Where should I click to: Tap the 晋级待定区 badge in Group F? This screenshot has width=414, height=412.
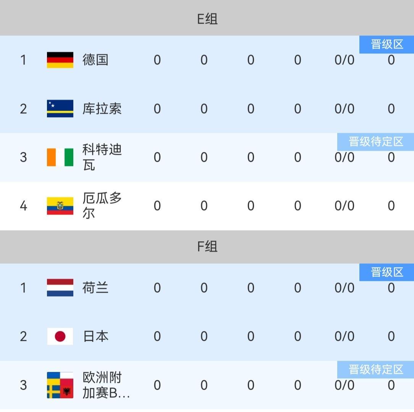[376, 369]
